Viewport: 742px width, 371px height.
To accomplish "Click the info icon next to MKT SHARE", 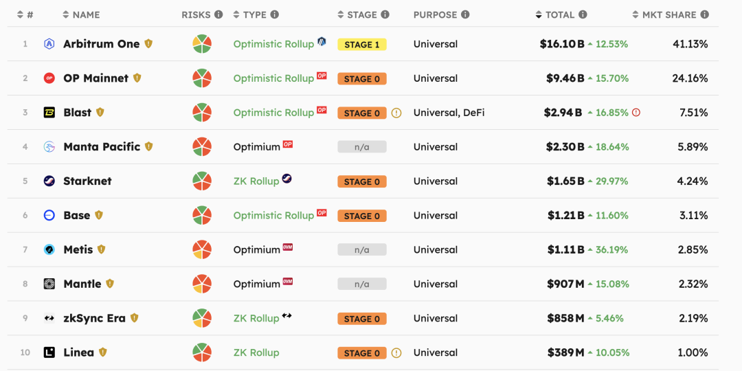I will [x=705, y=14].
